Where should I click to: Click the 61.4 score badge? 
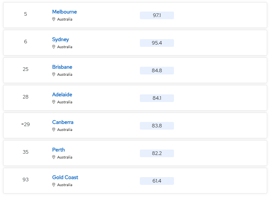[157, 181]
